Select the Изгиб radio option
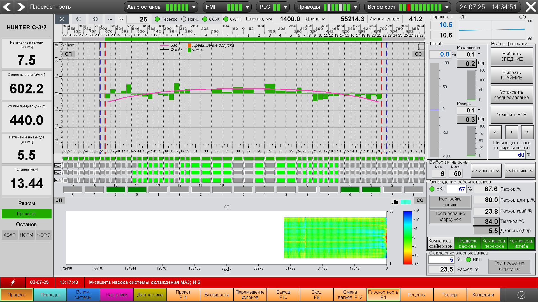This screenshot has width=538, height=302. tap(184, 19)
